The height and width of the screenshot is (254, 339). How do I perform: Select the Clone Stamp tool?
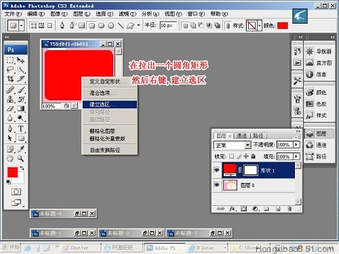10,99
